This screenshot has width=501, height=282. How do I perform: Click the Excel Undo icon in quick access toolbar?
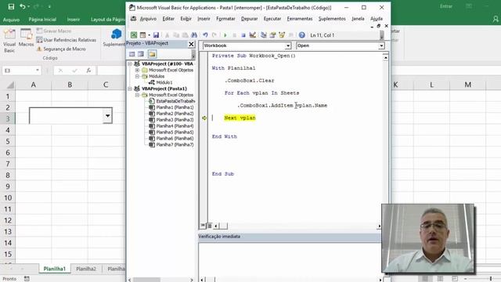coord(23,6)
